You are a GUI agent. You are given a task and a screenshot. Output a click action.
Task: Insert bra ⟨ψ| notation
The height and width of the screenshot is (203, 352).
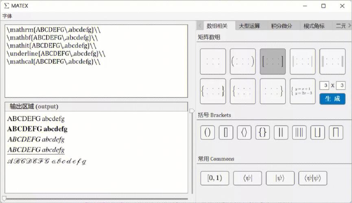coord(247,178)
